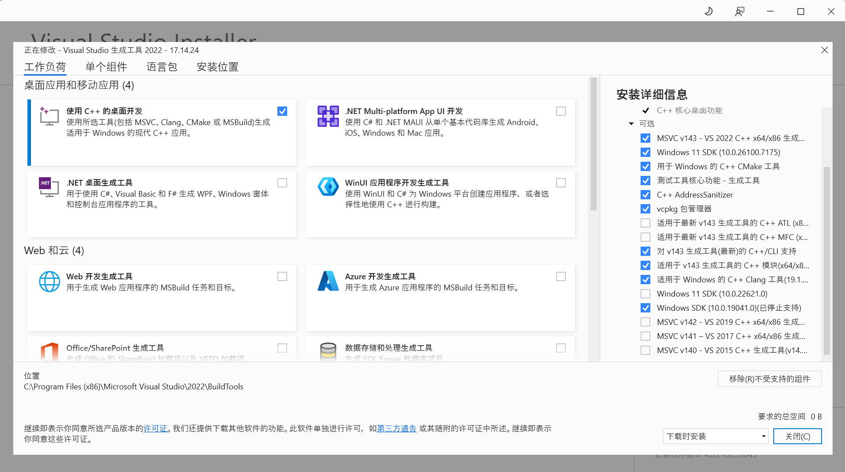
Task: Check the 数据存储和处理生成工具 checkbox
Action: [561, 348]
